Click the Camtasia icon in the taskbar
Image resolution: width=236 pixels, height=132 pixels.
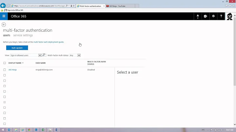click(x=50, y=130)
